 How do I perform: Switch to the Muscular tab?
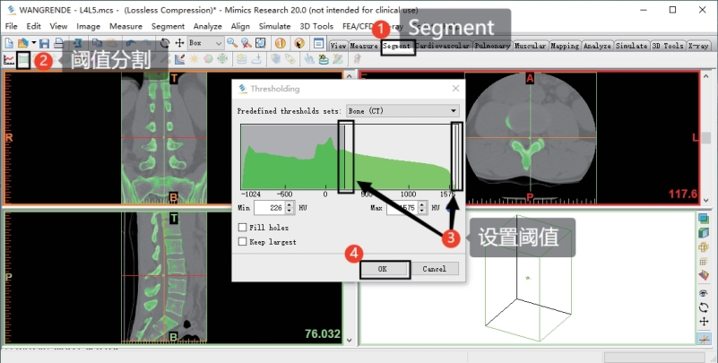(531, 46)
